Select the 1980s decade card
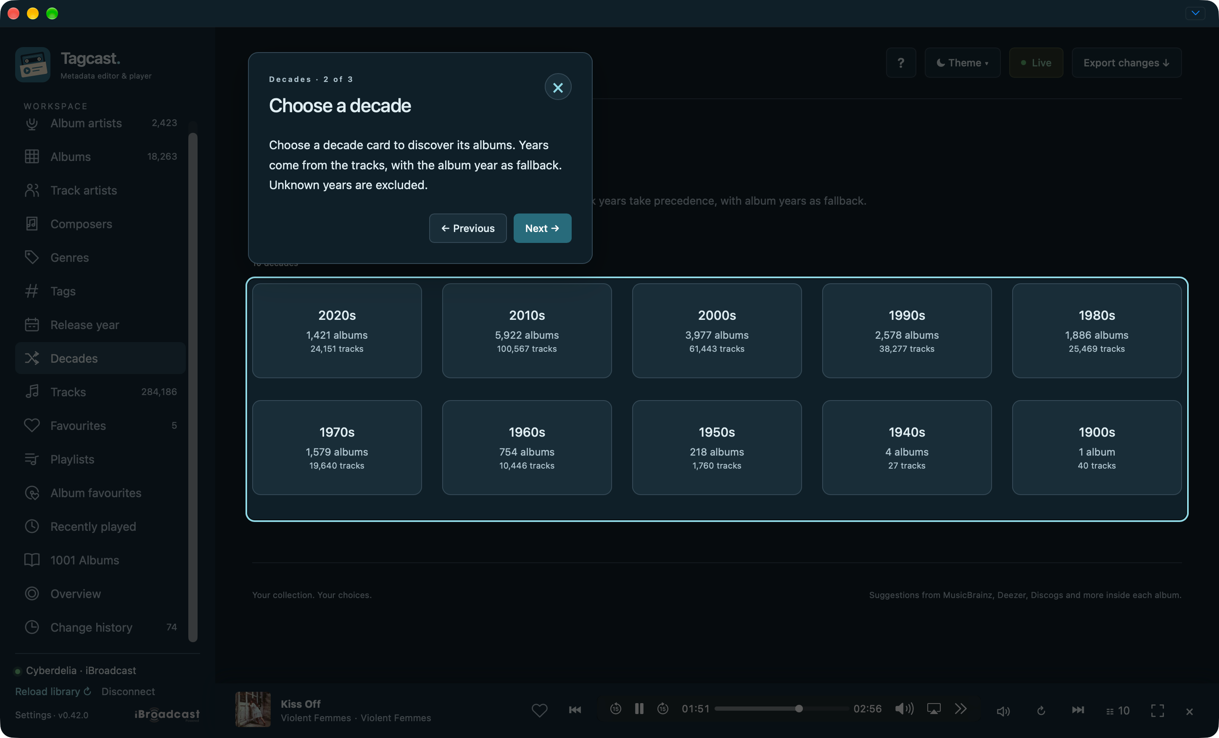This screenshot has height=738, width=1219. coord(1096,330)
